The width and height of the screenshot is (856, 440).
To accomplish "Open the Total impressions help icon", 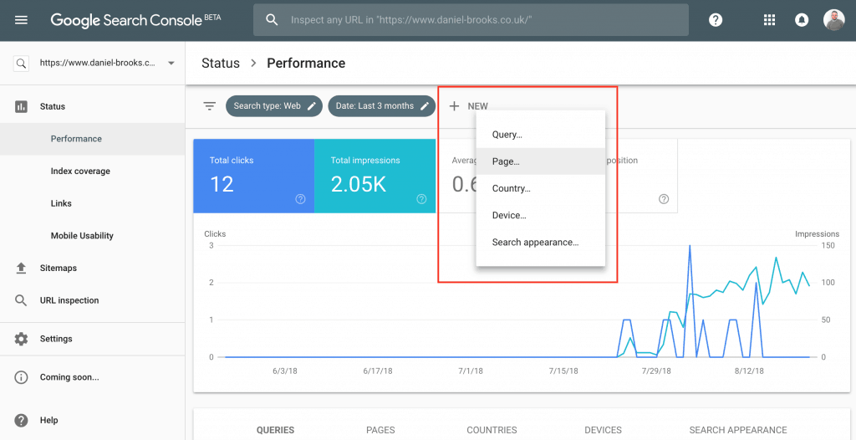I will coord(421,199).
